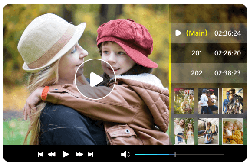Open the two kissing toddlers thumbnail

click(x=233, y=131)
